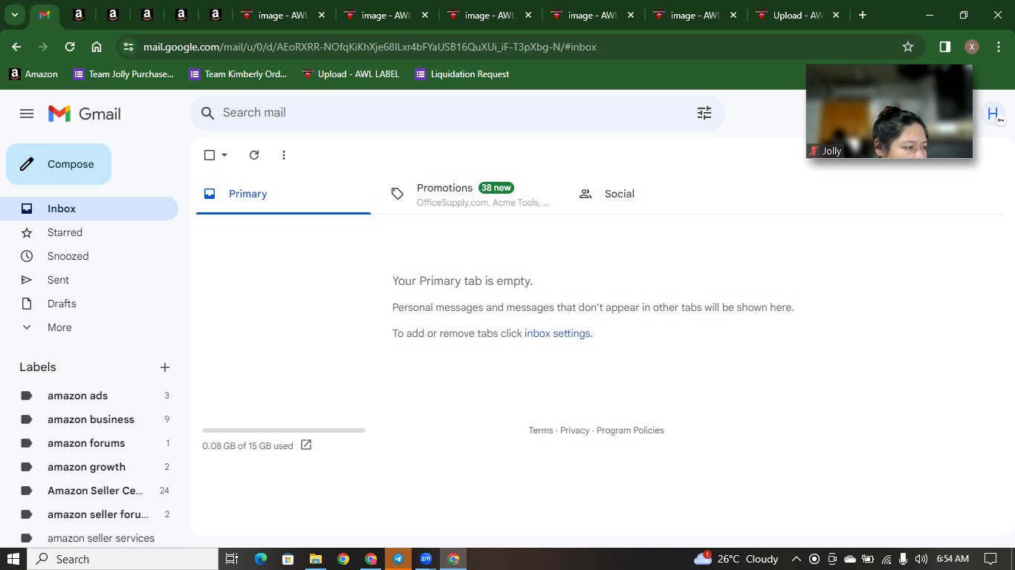Open the Promotions tab

pyautogui.click(x=471, y=194)
